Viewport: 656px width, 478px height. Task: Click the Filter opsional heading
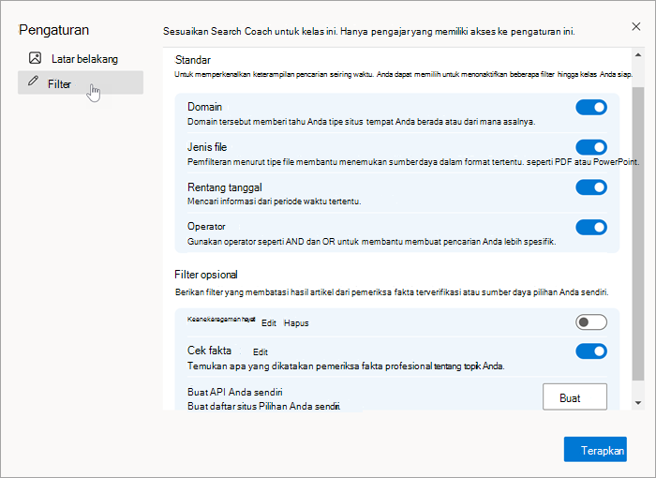[x=206, y=275]
